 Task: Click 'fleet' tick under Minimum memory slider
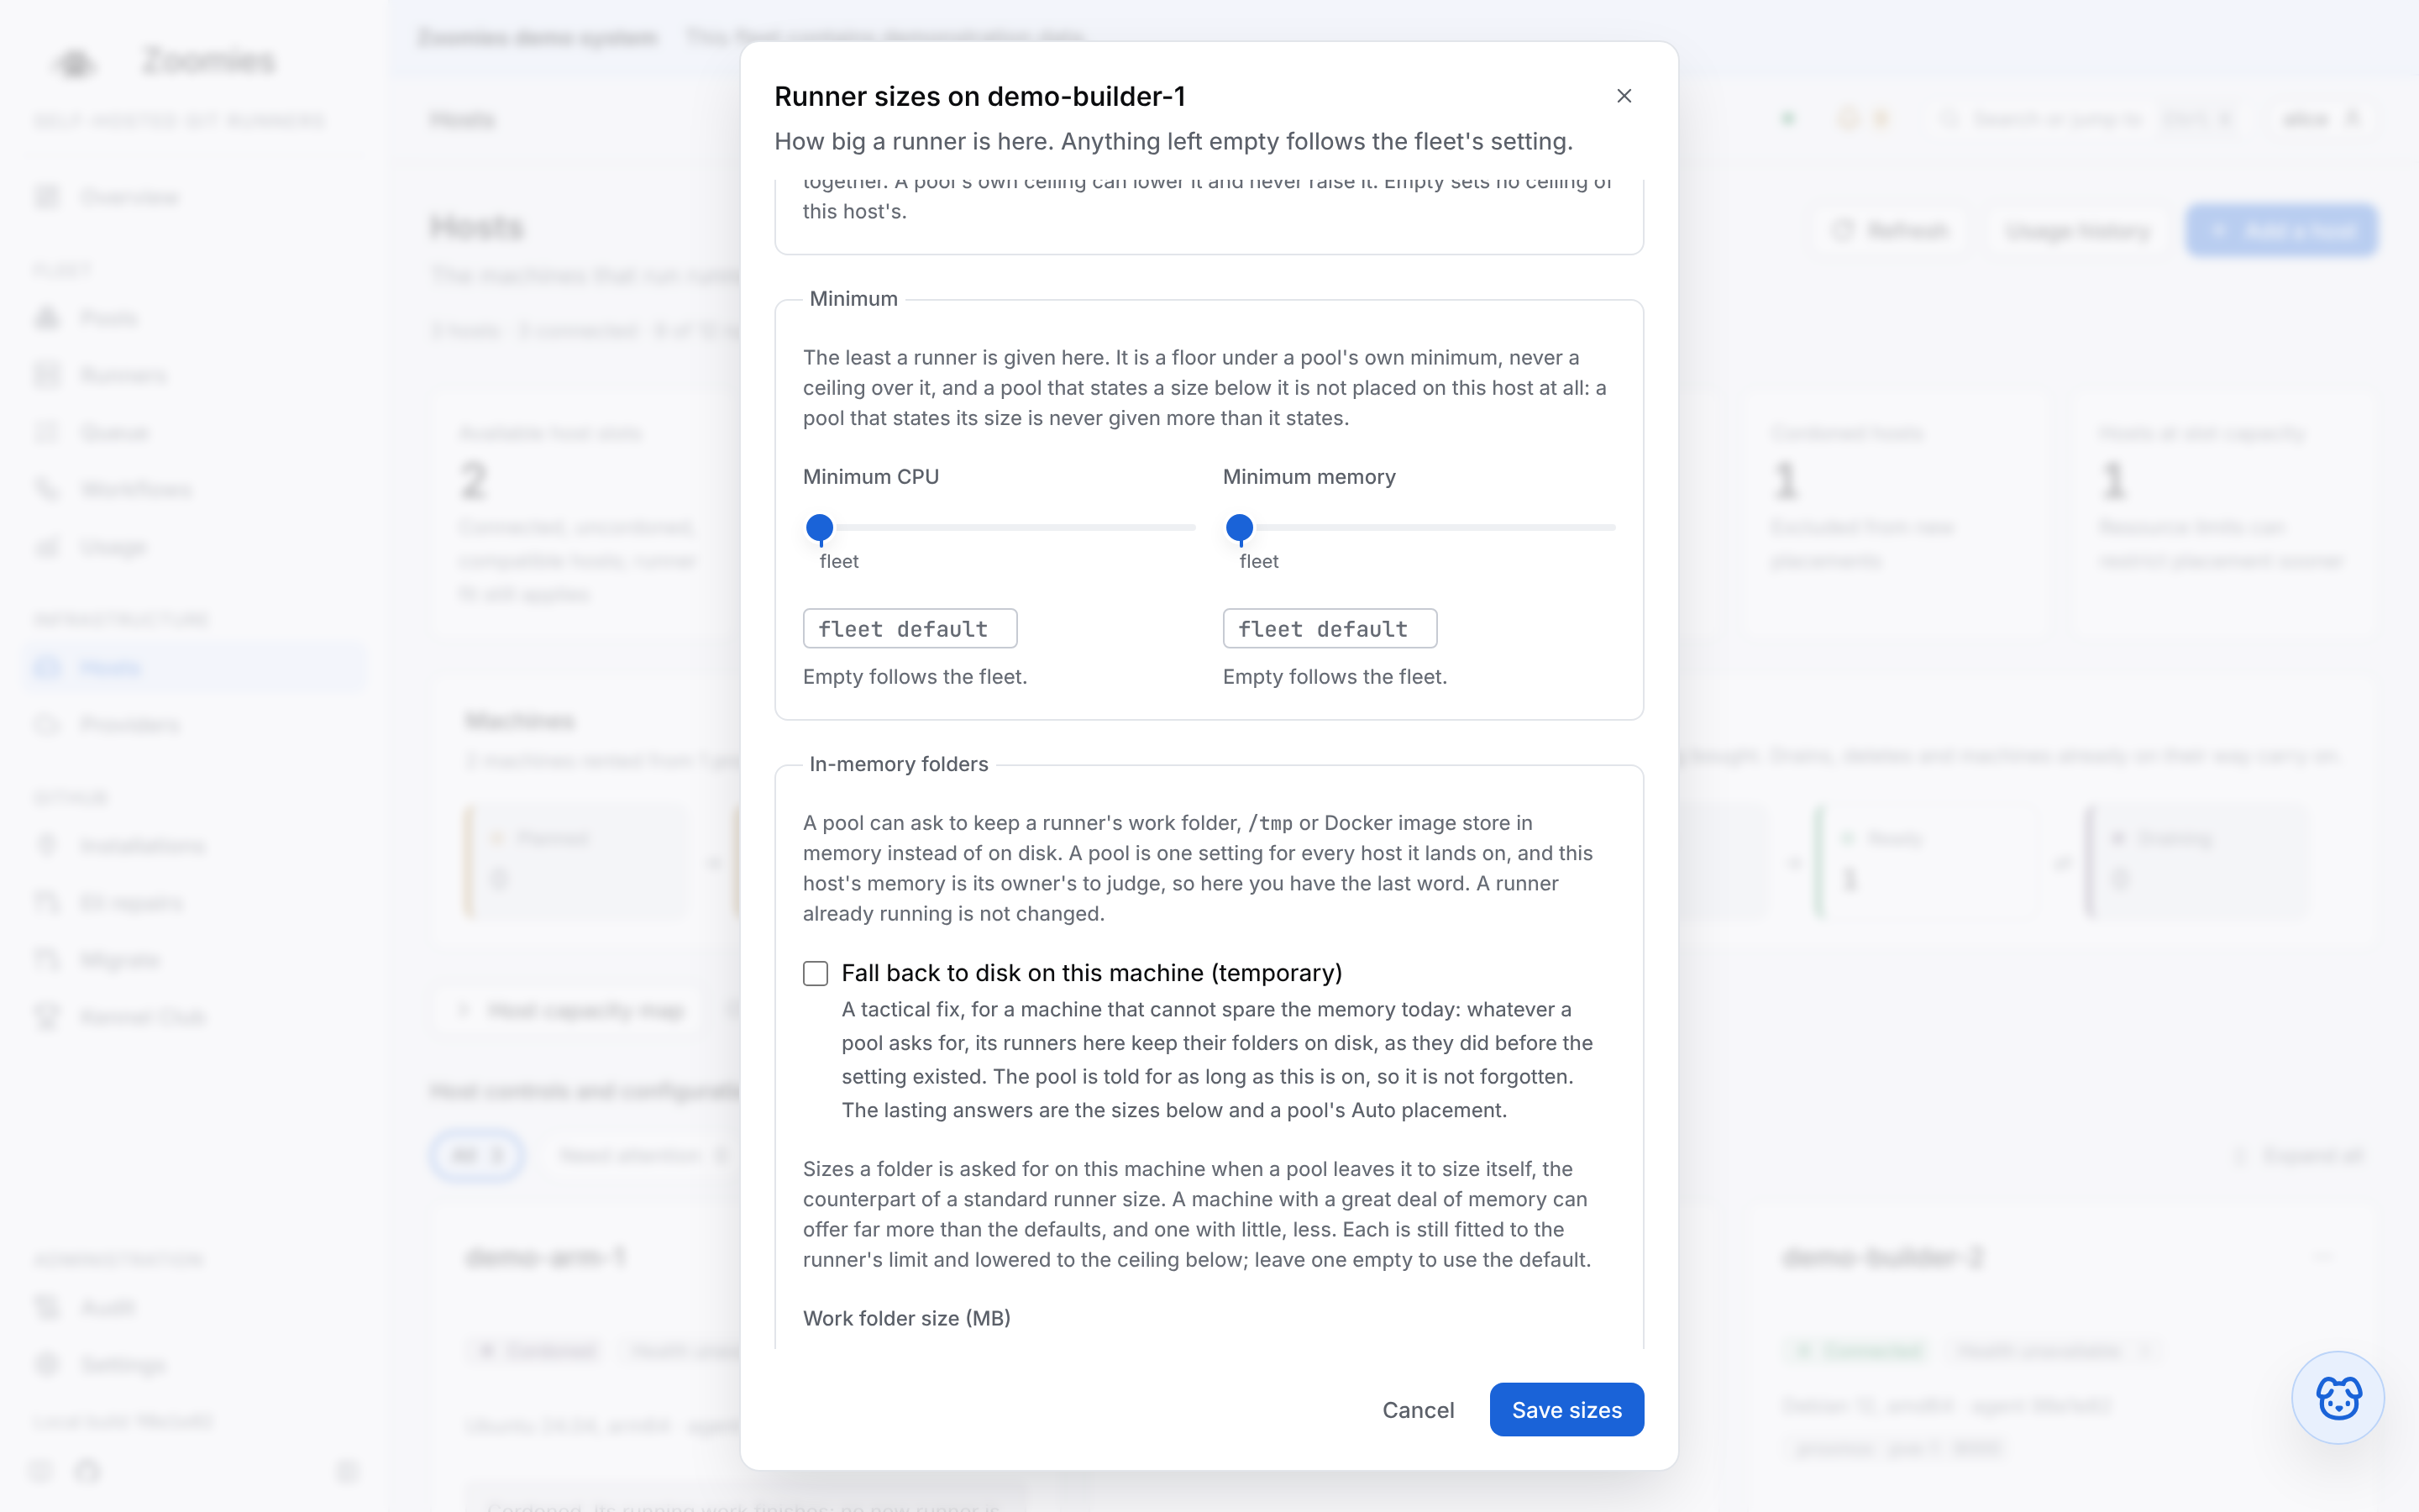(x=1258, y=561)
